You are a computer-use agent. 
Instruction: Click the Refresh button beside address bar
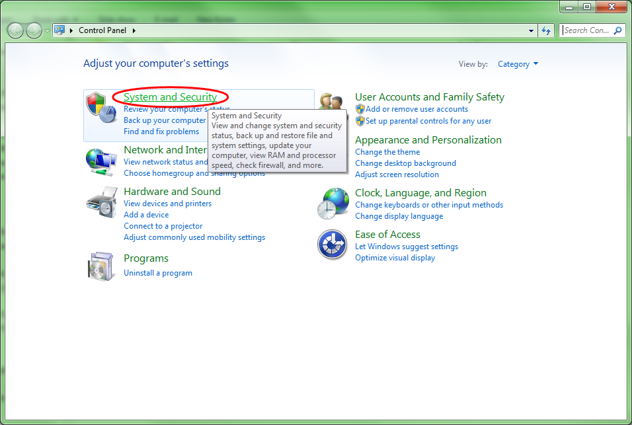(x=546, y=30)
